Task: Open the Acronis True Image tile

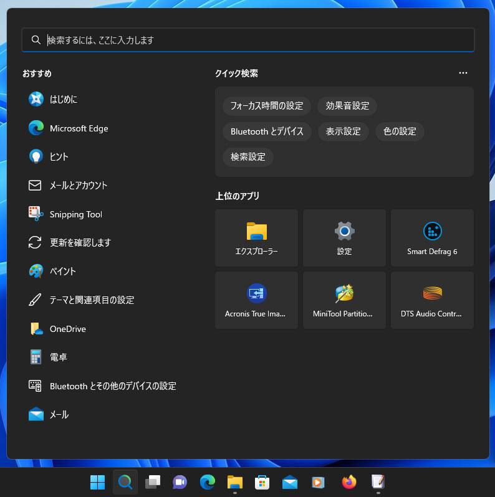Action: pyautogui.click(x=256, y=300)
